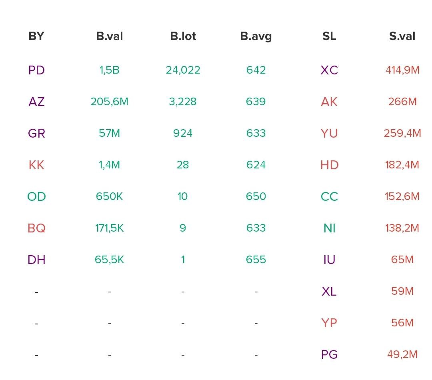Tap seller broker code YU
This screenshot has width=432, height=380.
click(x=329, y=133)
